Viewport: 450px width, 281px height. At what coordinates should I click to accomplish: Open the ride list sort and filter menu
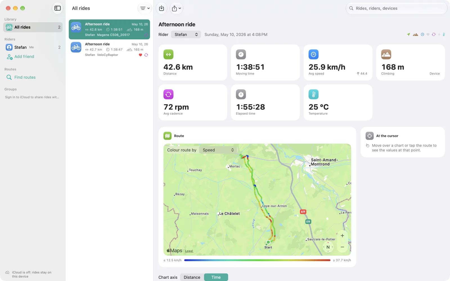[145, 8]
